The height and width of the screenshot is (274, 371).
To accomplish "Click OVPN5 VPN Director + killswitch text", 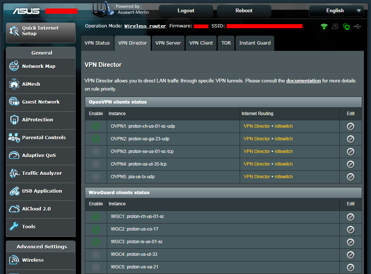I will tap(268, 177).
